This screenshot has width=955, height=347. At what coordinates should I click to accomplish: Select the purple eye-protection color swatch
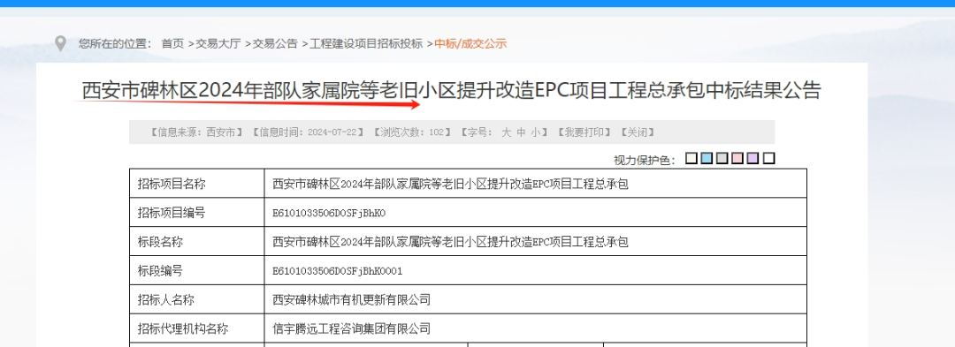[753, 159]
